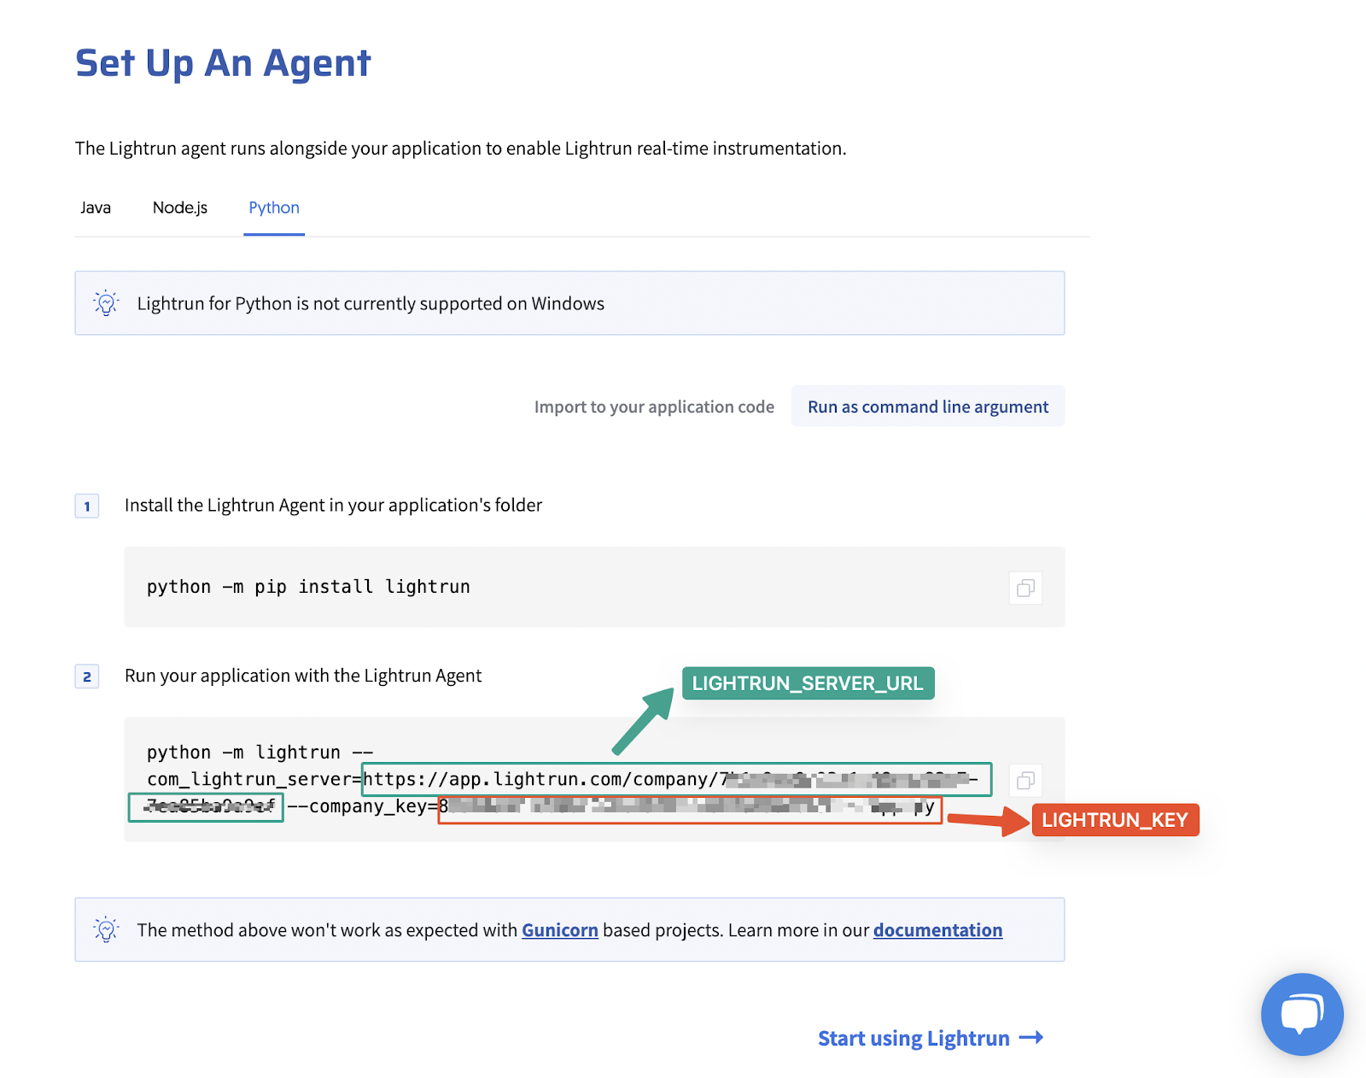Open the Gunicorn link
1366x1078 pixels.
(560, 929)
